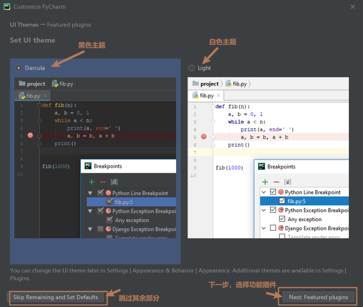Click fib(1000) code text in Light editor

click(x=230, y=168)
